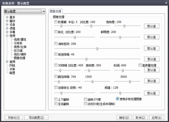Image resolution: width=169 pixels, height=122 pixels.
Task: Enable the 软模糊 checkbox
Action: 56,22
